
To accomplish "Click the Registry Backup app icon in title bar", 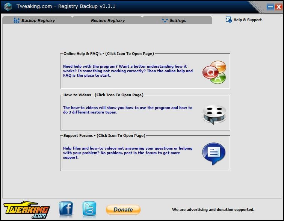I will pos(8,7).
